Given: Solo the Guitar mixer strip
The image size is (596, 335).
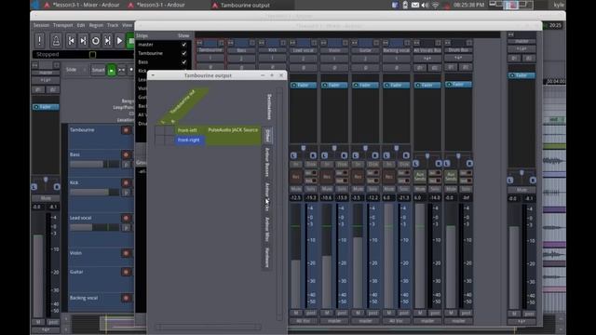Looking at the screenshot, I should [x=372, y=189].
